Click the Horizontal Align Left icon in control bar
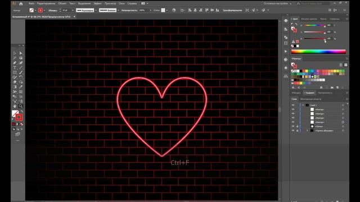Screen dimensions: 360x202 click(190, 10)
